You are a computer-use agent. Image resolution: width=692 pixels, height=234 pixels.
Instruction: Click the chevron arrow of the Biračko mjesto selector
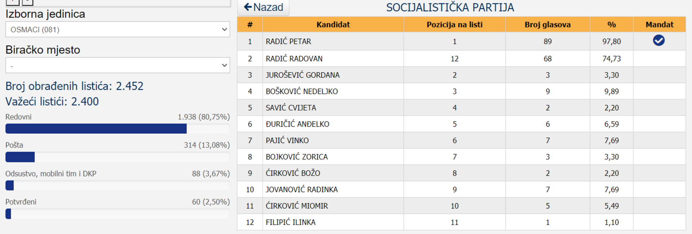coord(224,65)
